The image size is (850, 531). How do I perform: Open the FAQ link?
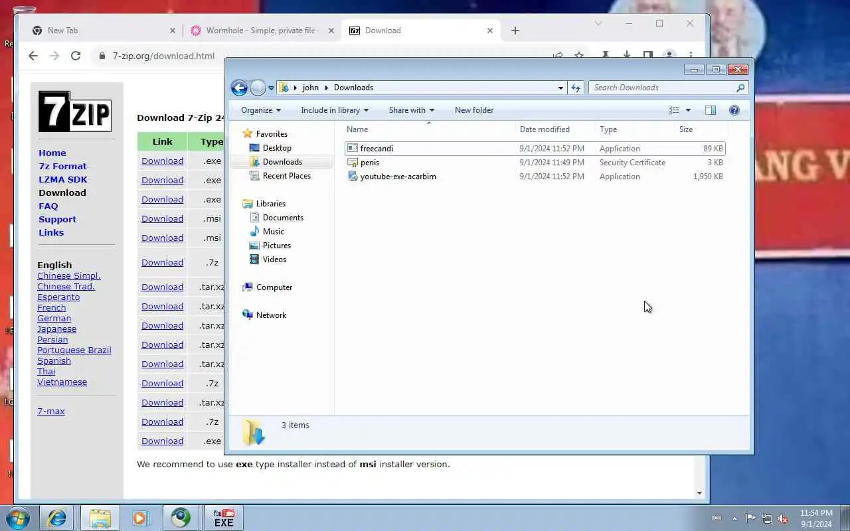(x=48, y=206)
